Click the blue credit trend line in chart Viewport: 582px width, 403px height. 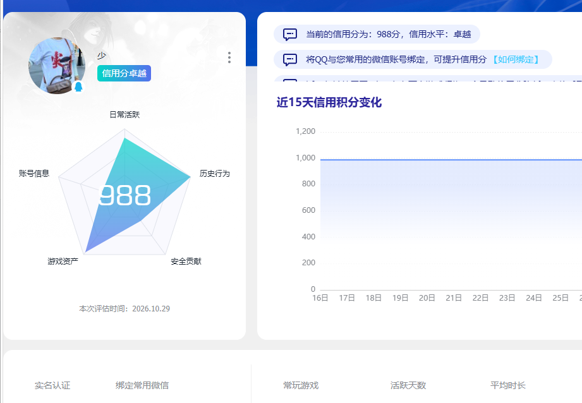point(451,160)
